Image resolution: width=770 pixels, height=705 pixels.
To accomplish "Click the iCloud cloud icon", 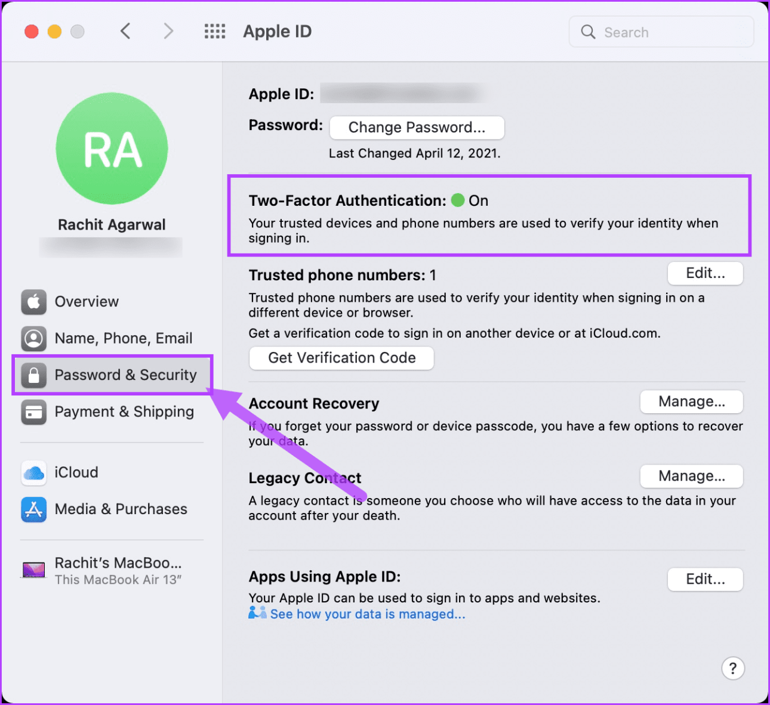I will [34, 472].
